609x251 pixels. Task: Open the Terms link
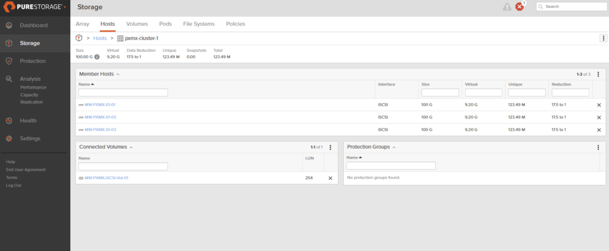(12, 178)
